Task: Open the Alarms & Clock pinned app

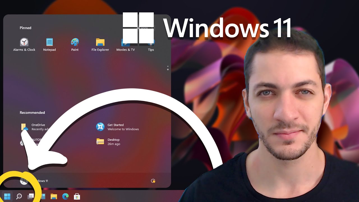Action: point(24,45)
